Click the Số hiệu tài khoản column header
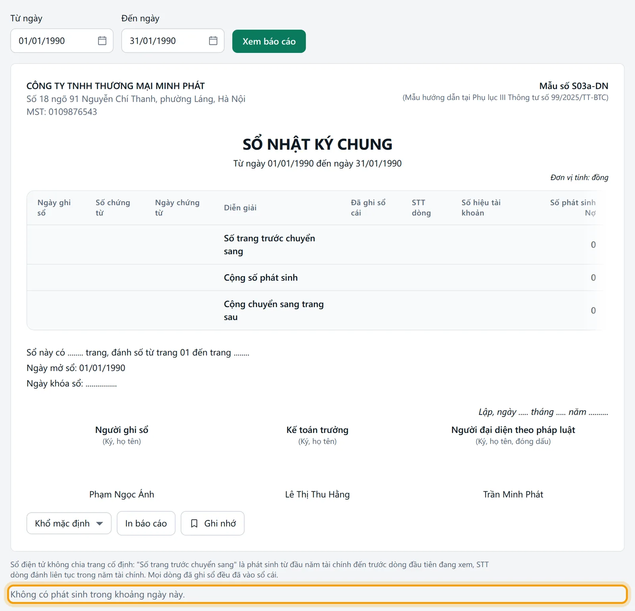 click(481, 208)
